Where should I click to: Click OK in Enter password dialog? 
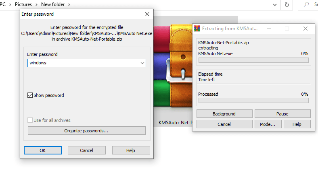[43, 150]
